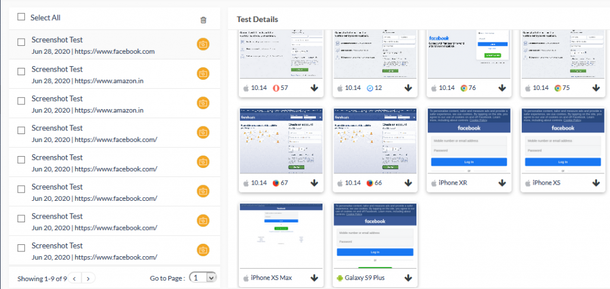Click the Chrome browser icon next to 76
610x289 pixels.
click(463, 88)
